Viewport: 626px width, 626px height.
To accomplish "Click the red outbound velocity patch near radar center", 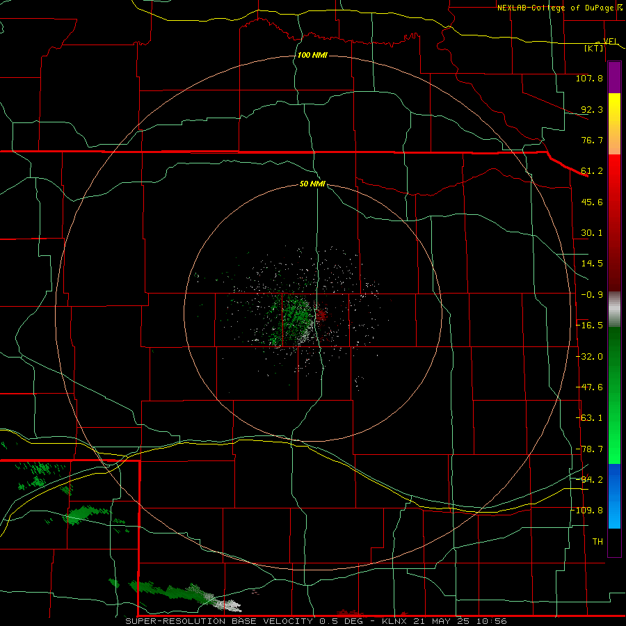I will [321, 315].
